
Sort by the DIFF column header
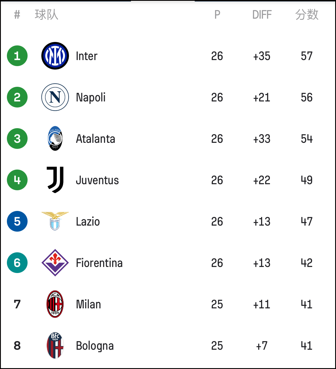(262, 15)
